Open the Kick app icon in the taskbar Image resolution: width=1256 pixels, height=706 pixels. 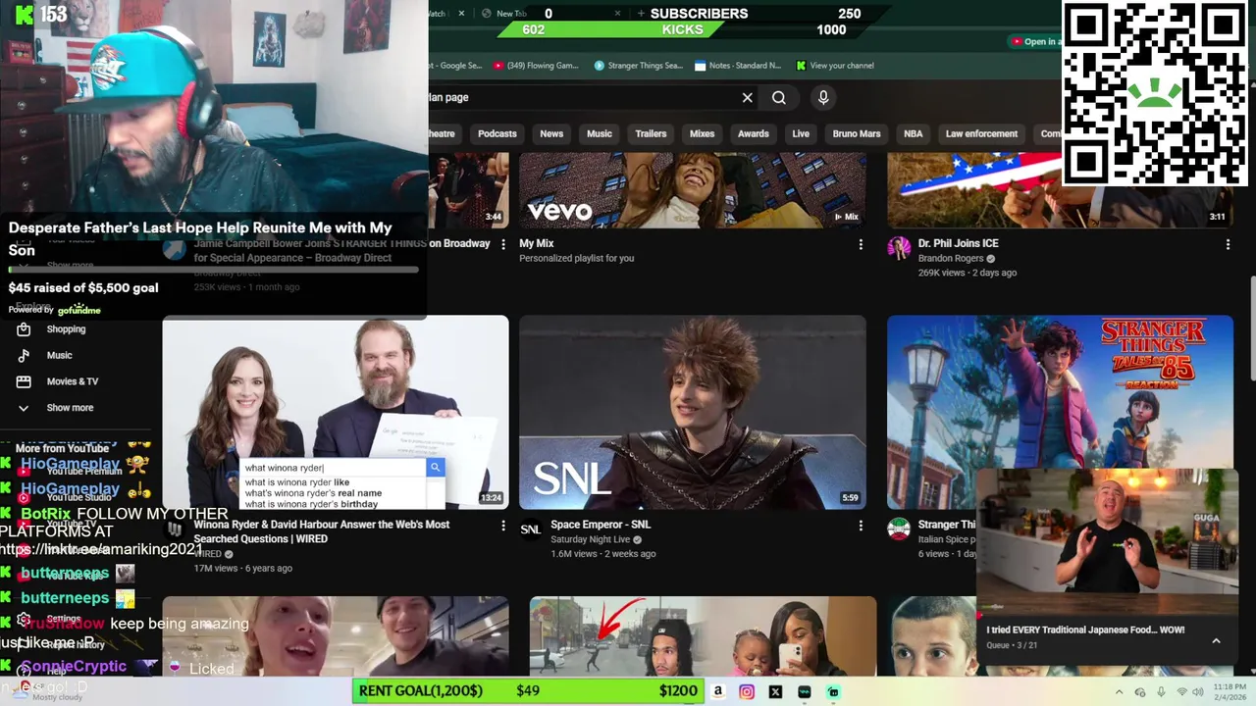coord(833,691)
